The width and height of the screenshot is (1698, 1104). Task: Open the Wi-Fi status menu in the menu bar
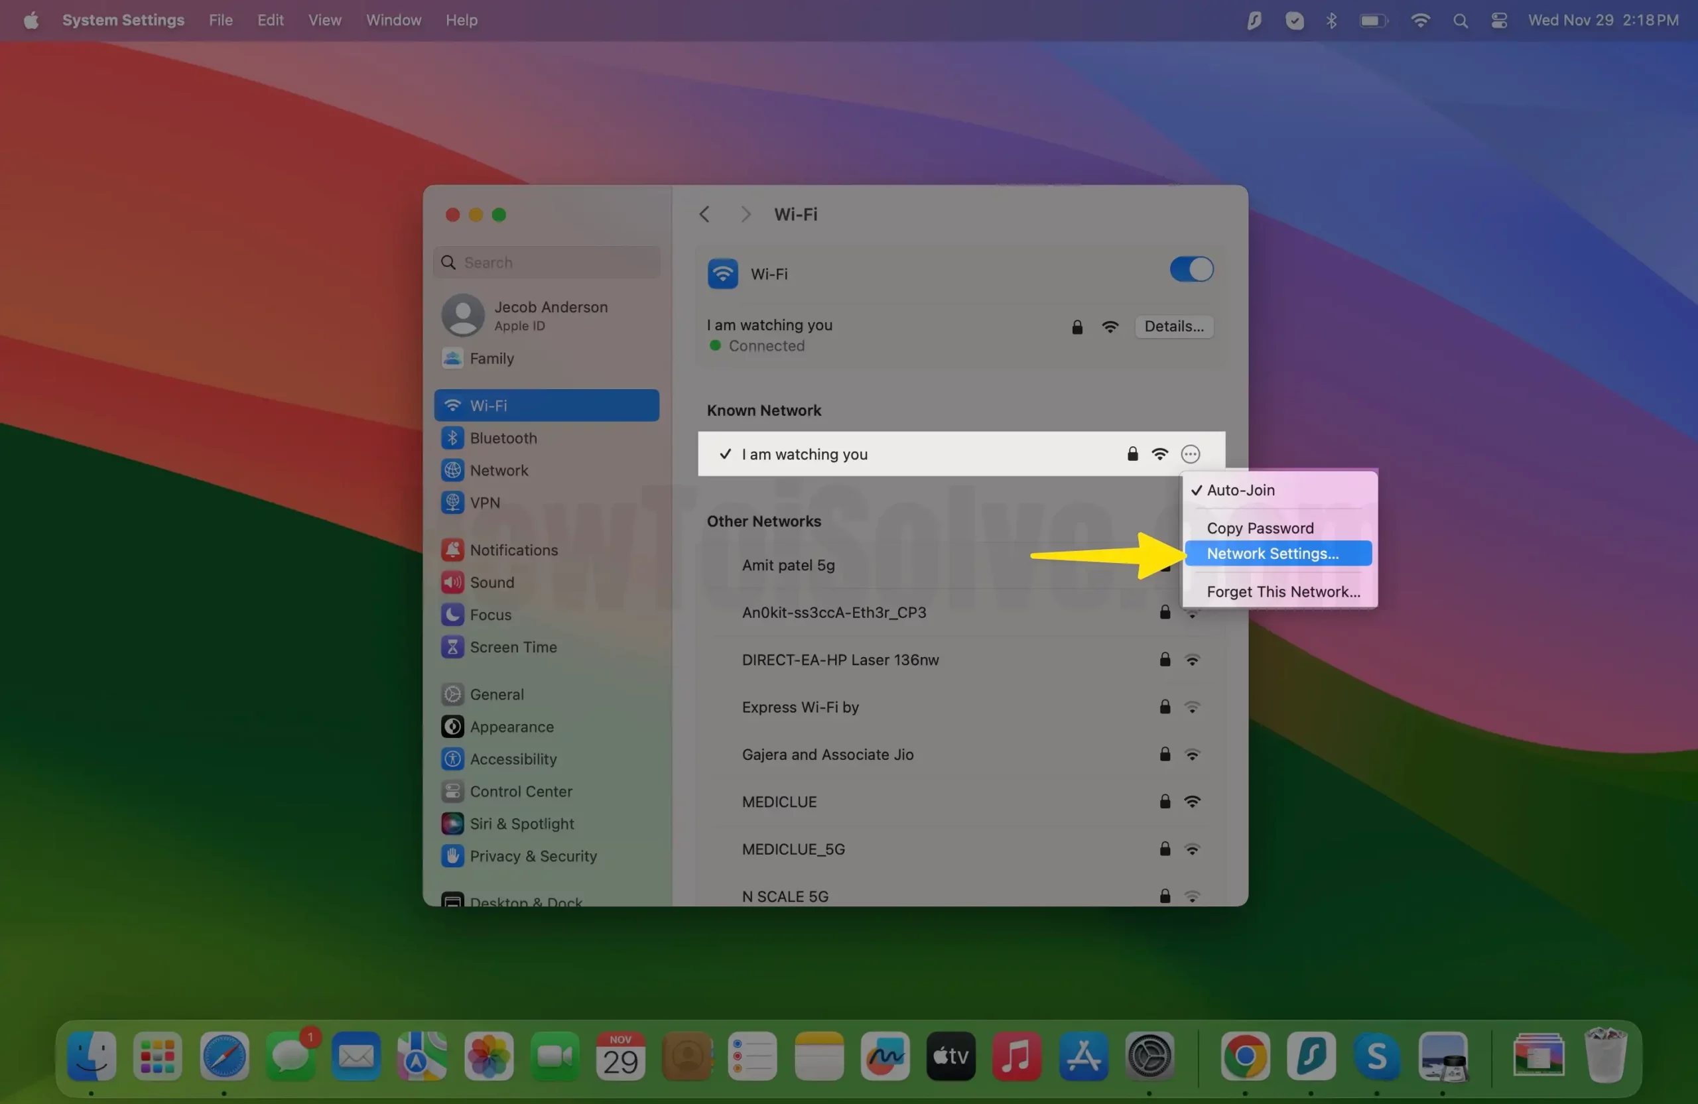click(1420, 20)
